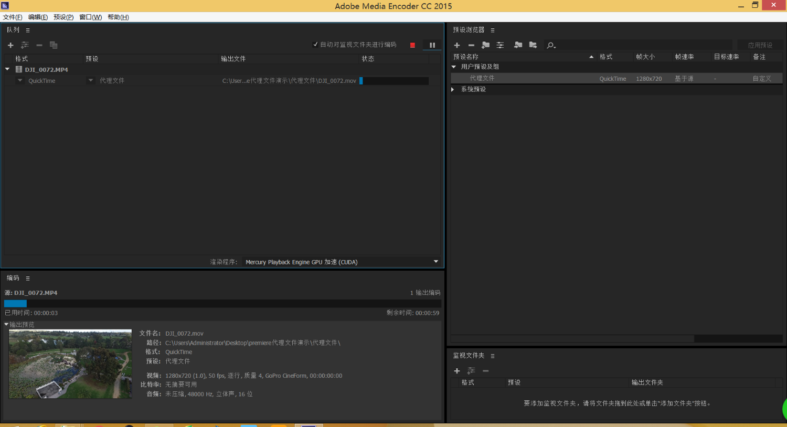Screen dimensions: 787x427
Task: Open the 编码 panel menu
Action: pyautogui.click(x=28, y=279)
